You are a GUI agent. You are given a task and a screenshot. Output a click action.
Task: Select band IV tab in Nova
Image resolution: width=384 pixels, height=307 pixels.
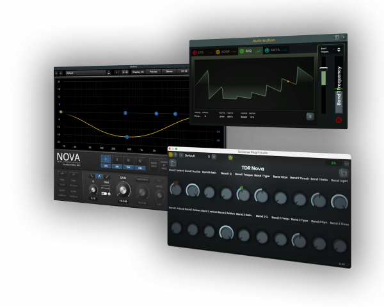pos(140,161)
